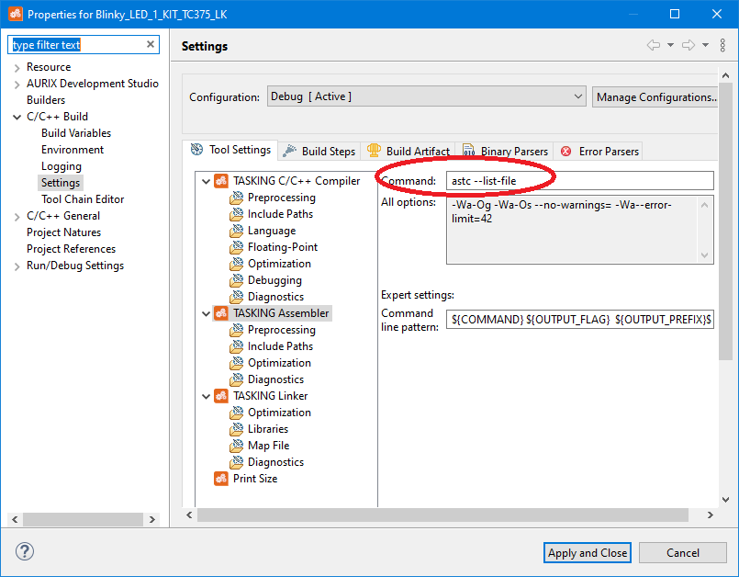Select Environment in the tree
Viewport: 739px width, 577px height.
[x=73, y=150]
